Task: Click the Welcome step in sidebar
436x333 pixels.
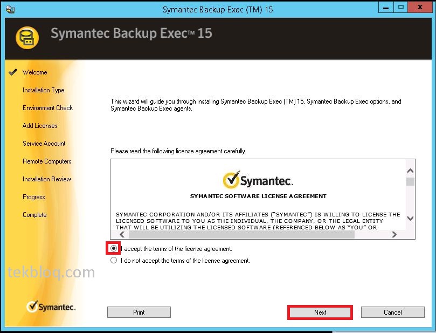Action: click(x=34, y=72)
